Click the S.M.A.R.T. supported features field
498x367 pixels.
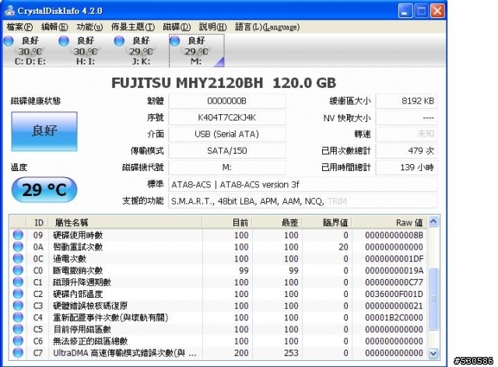303,201
